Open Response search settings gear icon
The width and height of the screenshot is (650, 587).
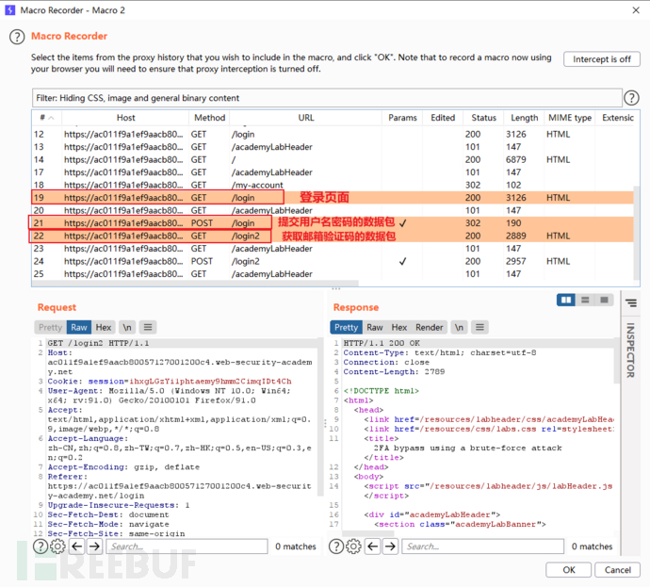point(353,546)
